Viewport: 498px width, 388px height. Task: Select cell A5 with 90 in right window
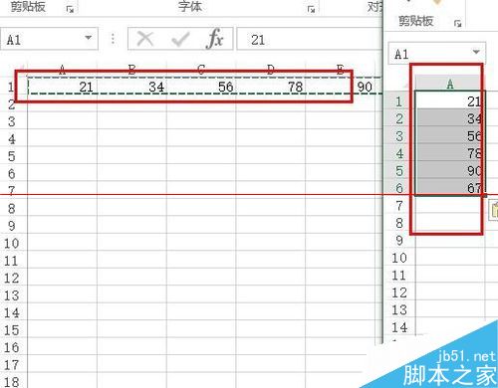point(450,170)
